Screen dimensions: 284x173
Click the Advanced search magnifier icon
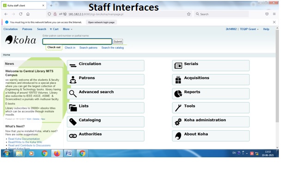pos(73,94)
